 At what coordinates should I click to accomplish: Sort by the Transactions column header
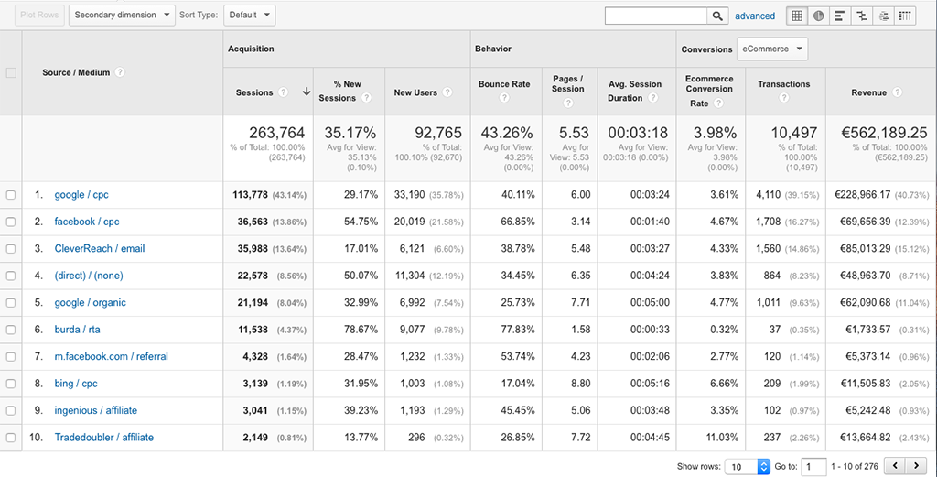point(783,84)
